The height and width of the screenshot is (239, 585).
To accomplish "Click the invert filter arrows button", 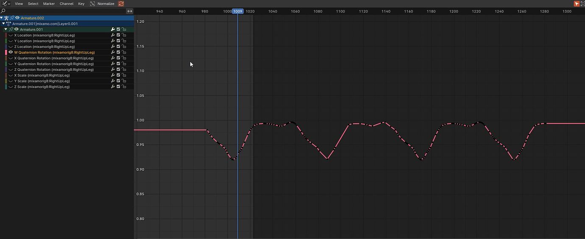I will pyautogui.click(x=130, y=11).
